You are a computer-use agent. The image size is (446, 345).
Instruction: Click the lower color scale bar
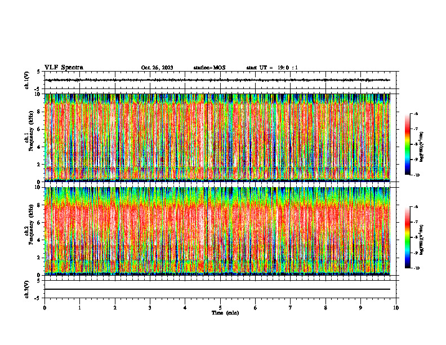coord(407,237)
